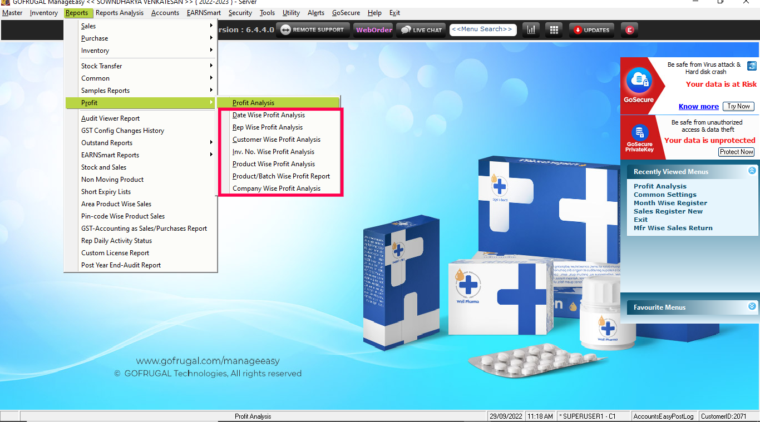The height and width of the screenshot is (422, 760).
Task: Open the Reports Analysis menu
Action: point(120,13)
